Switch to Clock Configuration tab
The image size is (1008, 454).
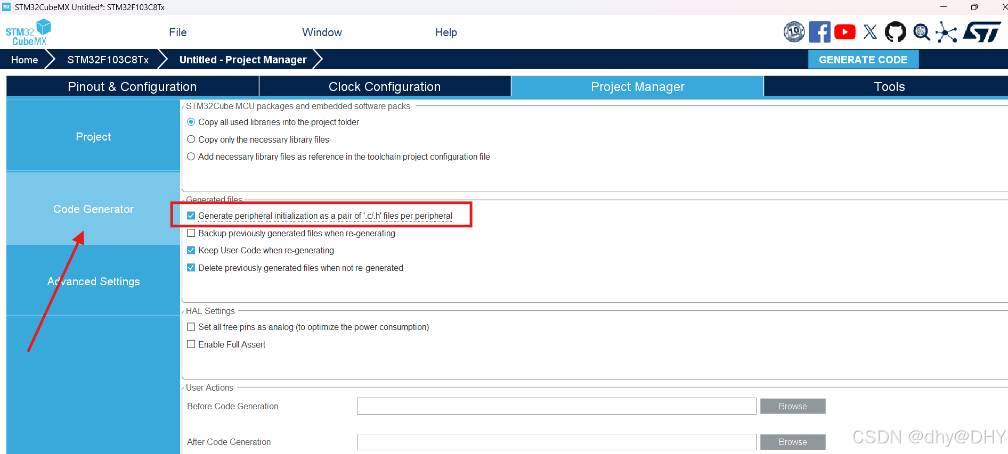tap(385, 86)
